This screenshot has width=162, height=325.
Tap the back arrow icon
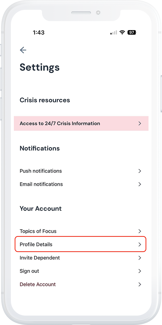click(x=23, y=50)
